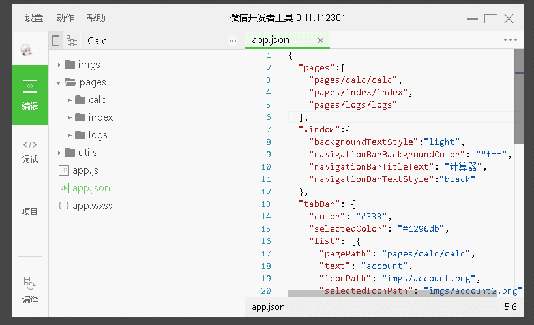534x325 pixels.
Task: Open app.js file in tree
Action: coord(85,170)
